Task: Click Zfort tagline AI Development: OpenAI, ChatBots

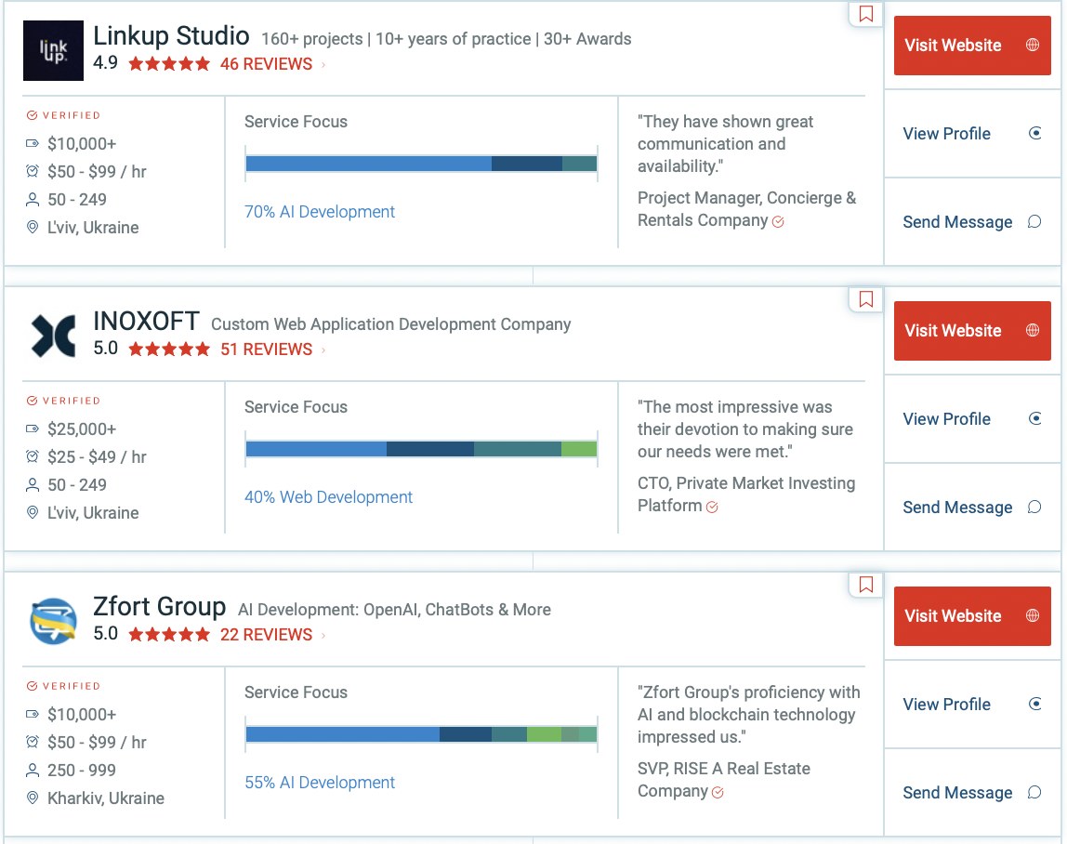Action: [x=394, y=609]
